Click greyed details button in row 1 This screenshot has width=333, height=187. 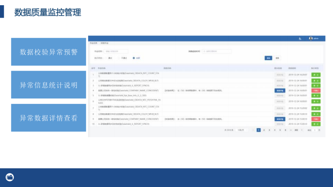tap(280, 75)
